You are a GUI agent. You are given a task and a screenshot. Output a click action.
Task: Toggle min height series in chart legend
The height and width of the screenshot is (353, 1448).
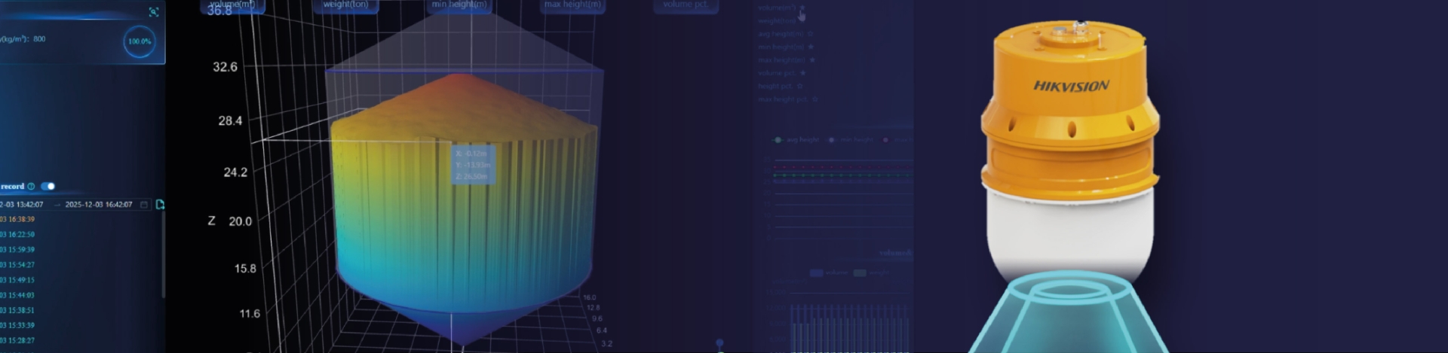pos(850,140)
